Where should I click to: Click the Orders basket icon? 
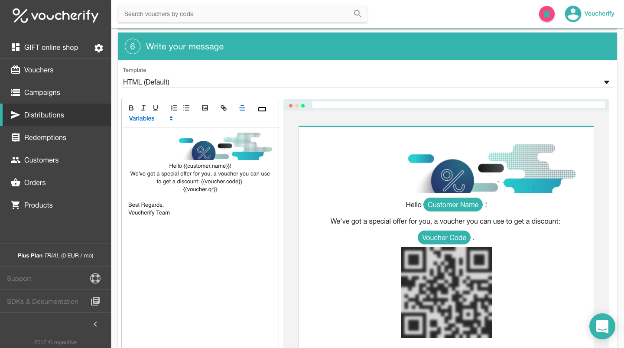pos(16,182)
